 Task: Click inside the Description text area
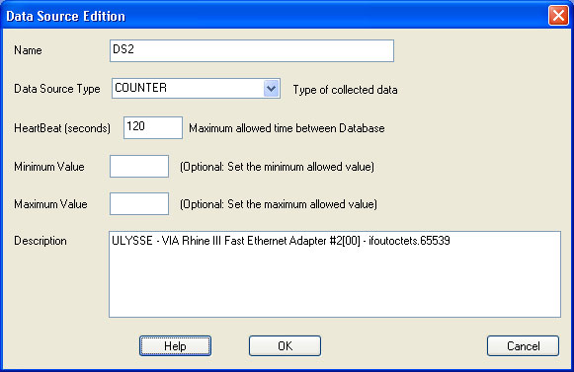point(335,274)
